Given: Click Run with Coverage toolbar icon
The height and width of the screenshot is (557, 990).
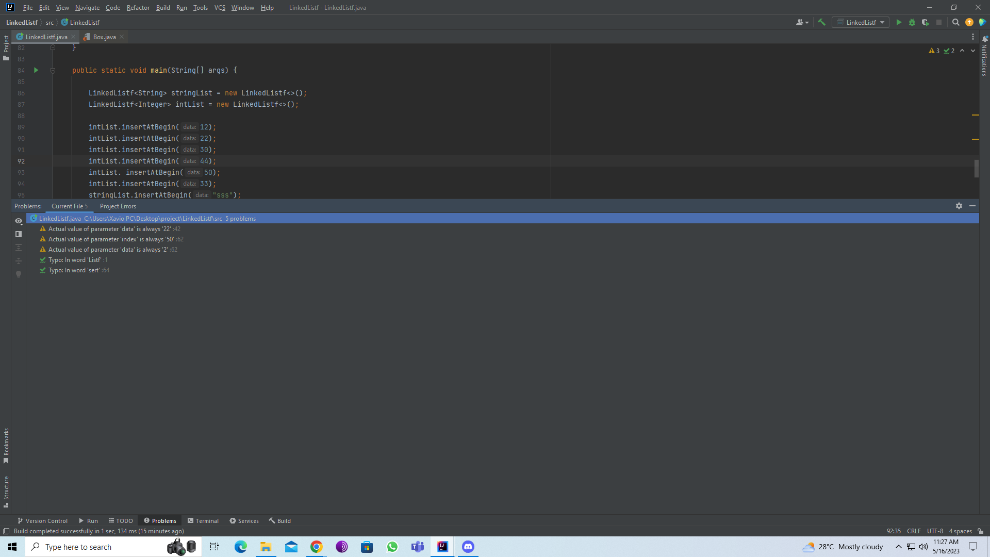Looking at the screenshot, I should pos(926,22).
